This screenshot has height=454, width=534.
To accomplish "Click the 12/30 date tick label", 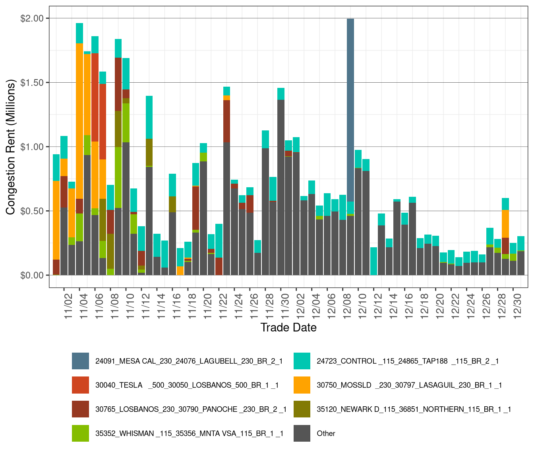I will tap(517, 305).
